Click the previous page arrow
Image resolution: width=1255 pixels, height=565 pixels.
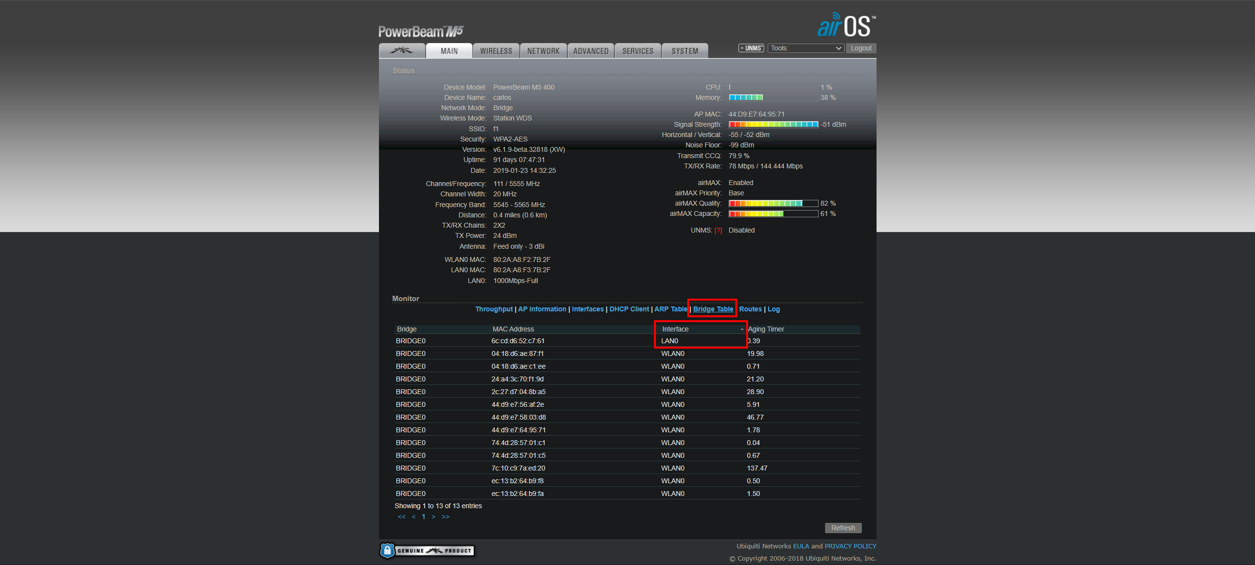(x=414, y=517)
